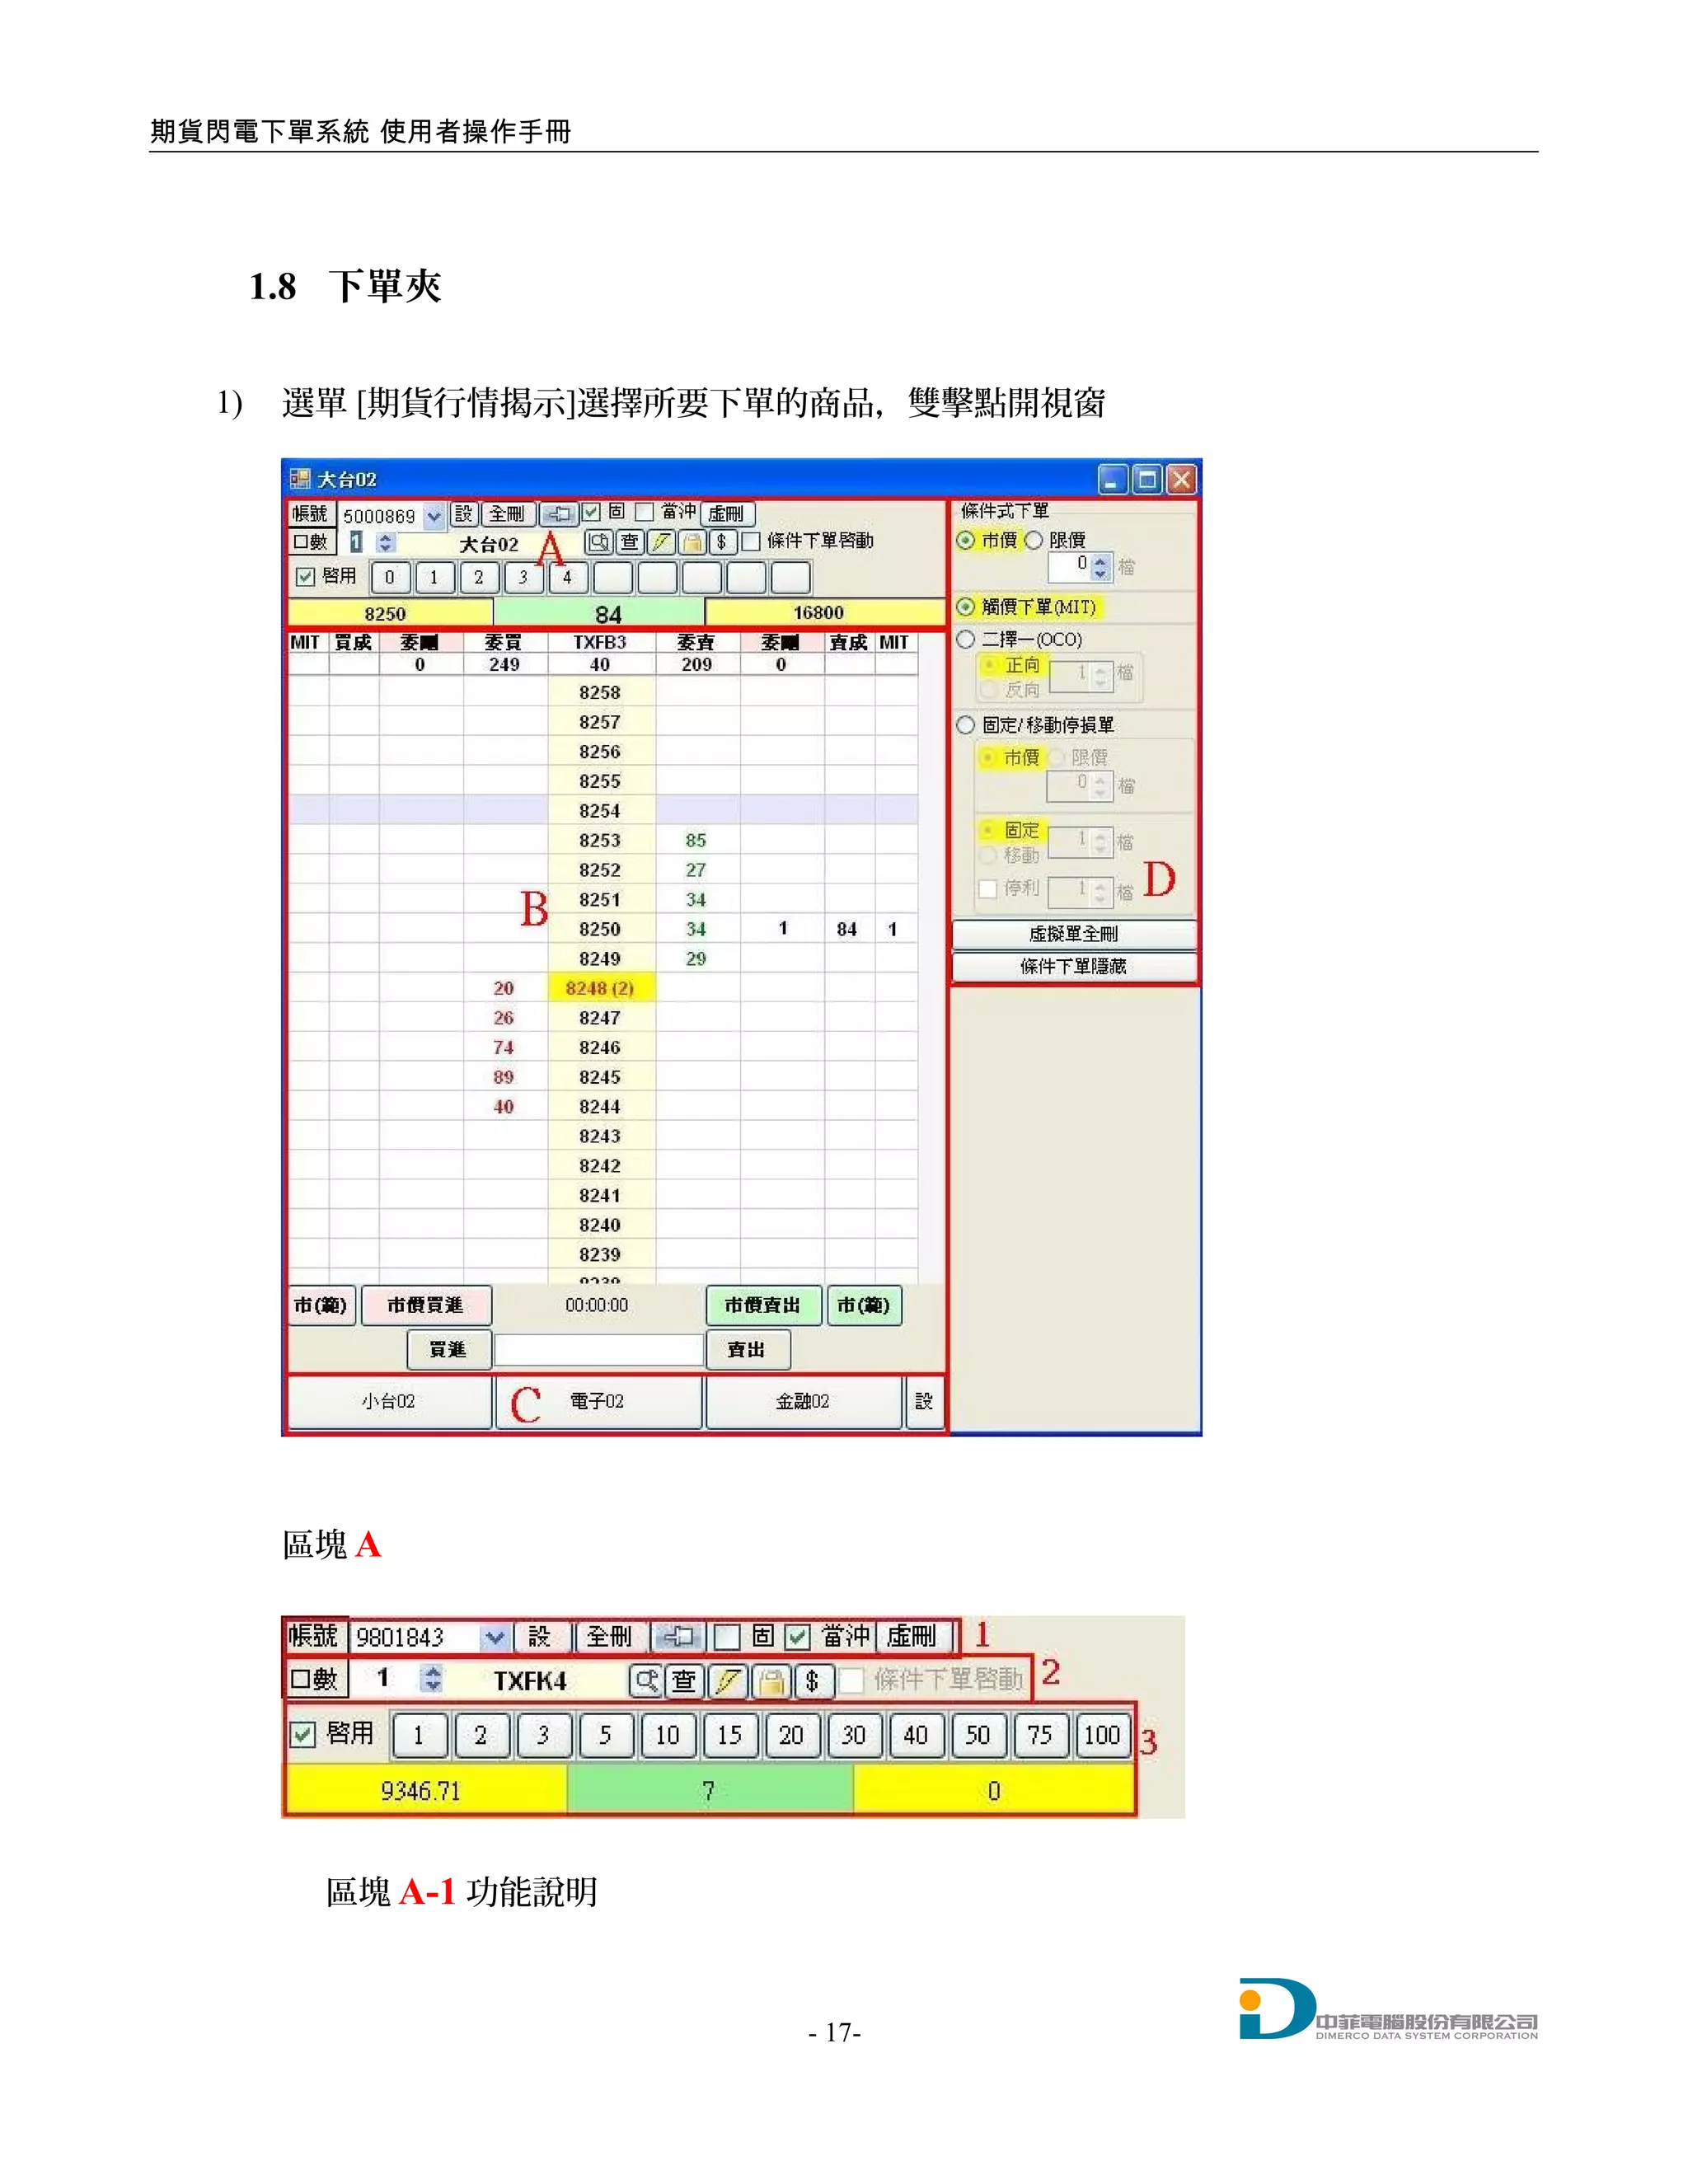
Task: Click quantity button 75 in TXFK4 panel
Action: tap(1040, 1736)
